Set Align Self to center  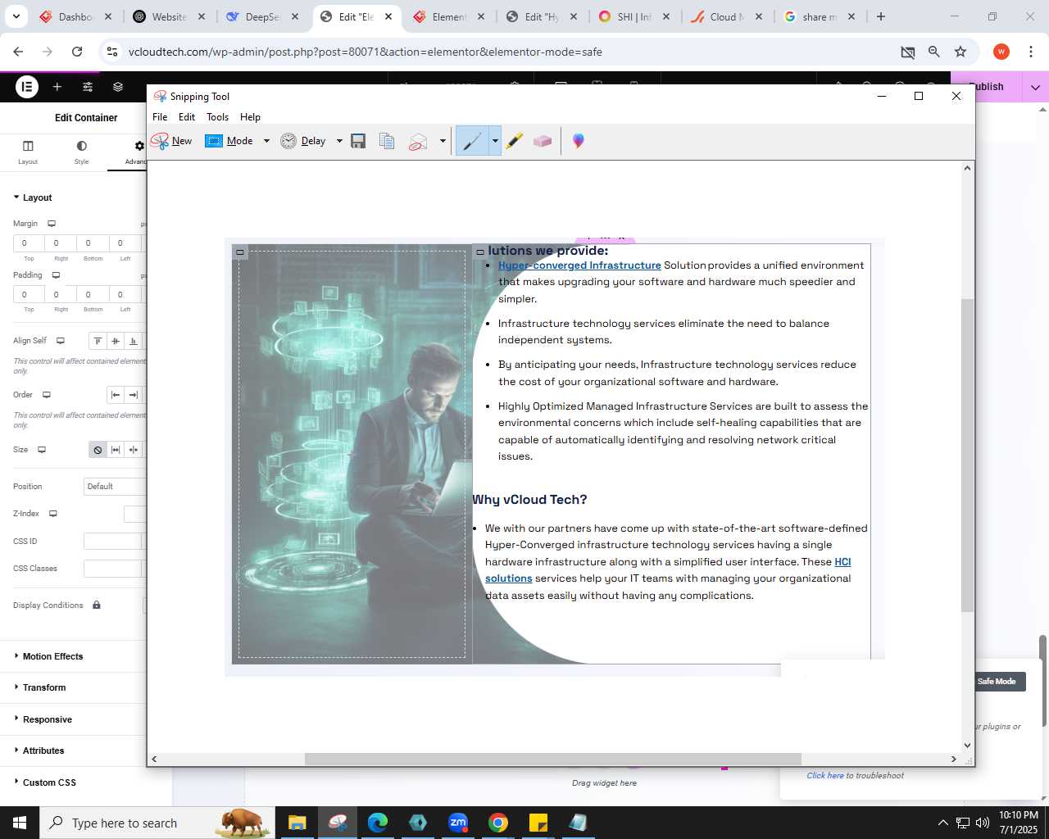[x=116, y=341]
